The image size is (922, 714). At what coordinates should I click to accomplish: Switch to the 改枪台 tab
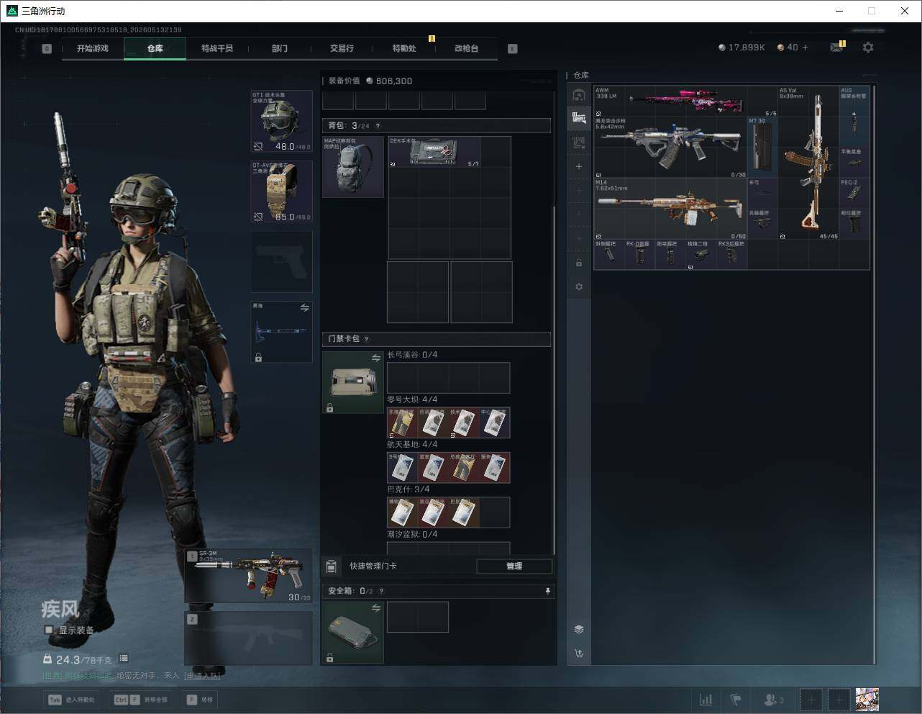[x=466, y=48]
